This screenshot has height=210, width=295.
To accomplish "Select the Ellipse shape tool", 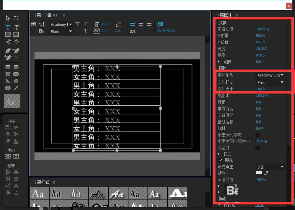I will [x=7, y=88].
